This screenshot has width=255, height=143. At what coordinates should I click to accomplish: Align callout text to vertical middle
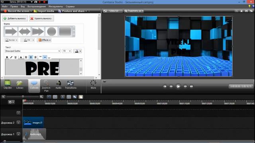(x=45, y=57)
